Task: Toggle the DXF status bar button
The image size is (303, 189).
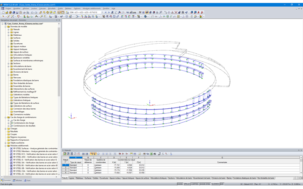Action: 222,184
